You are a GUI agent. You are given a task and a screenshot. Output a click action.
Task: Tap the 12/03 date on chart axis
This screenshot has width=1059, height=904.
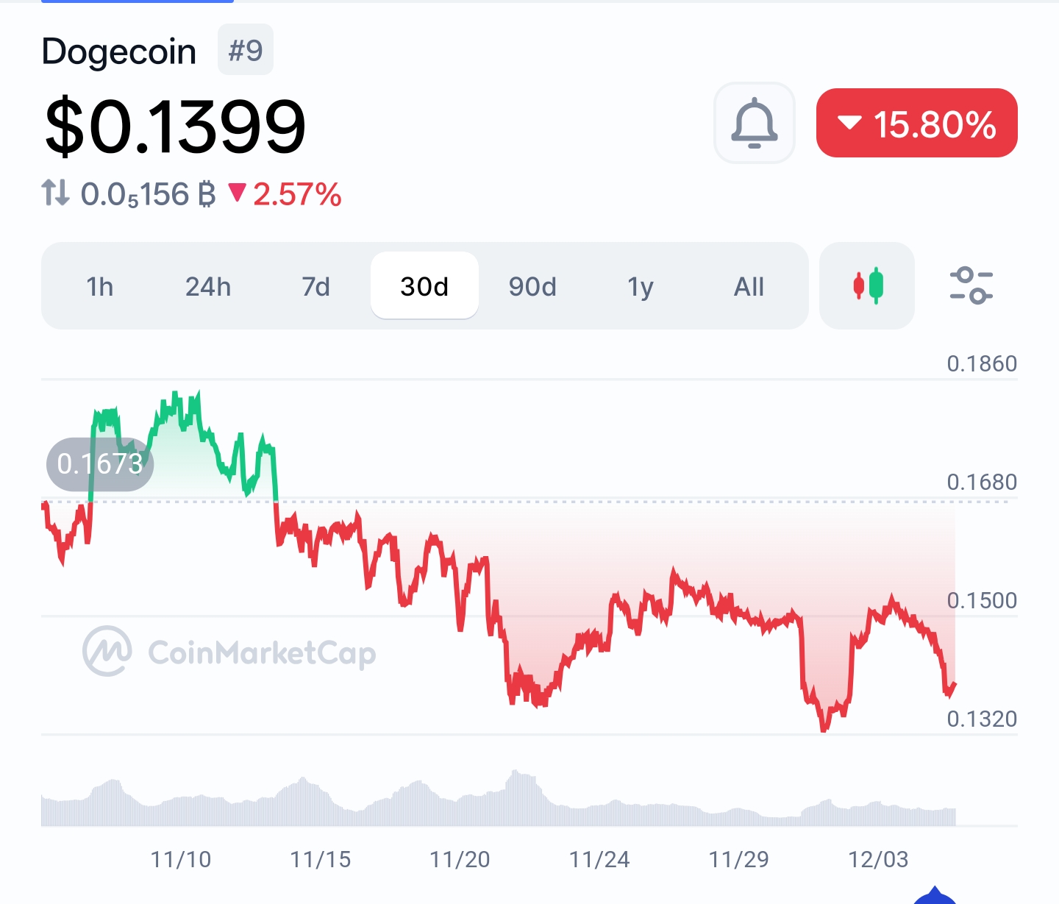coord(878,859)
